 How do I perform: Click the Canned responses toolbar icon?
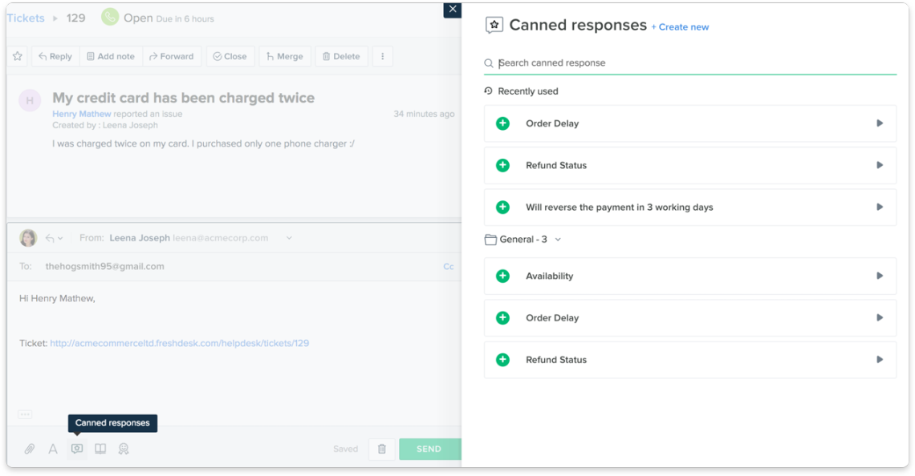(x=77, y=449)
